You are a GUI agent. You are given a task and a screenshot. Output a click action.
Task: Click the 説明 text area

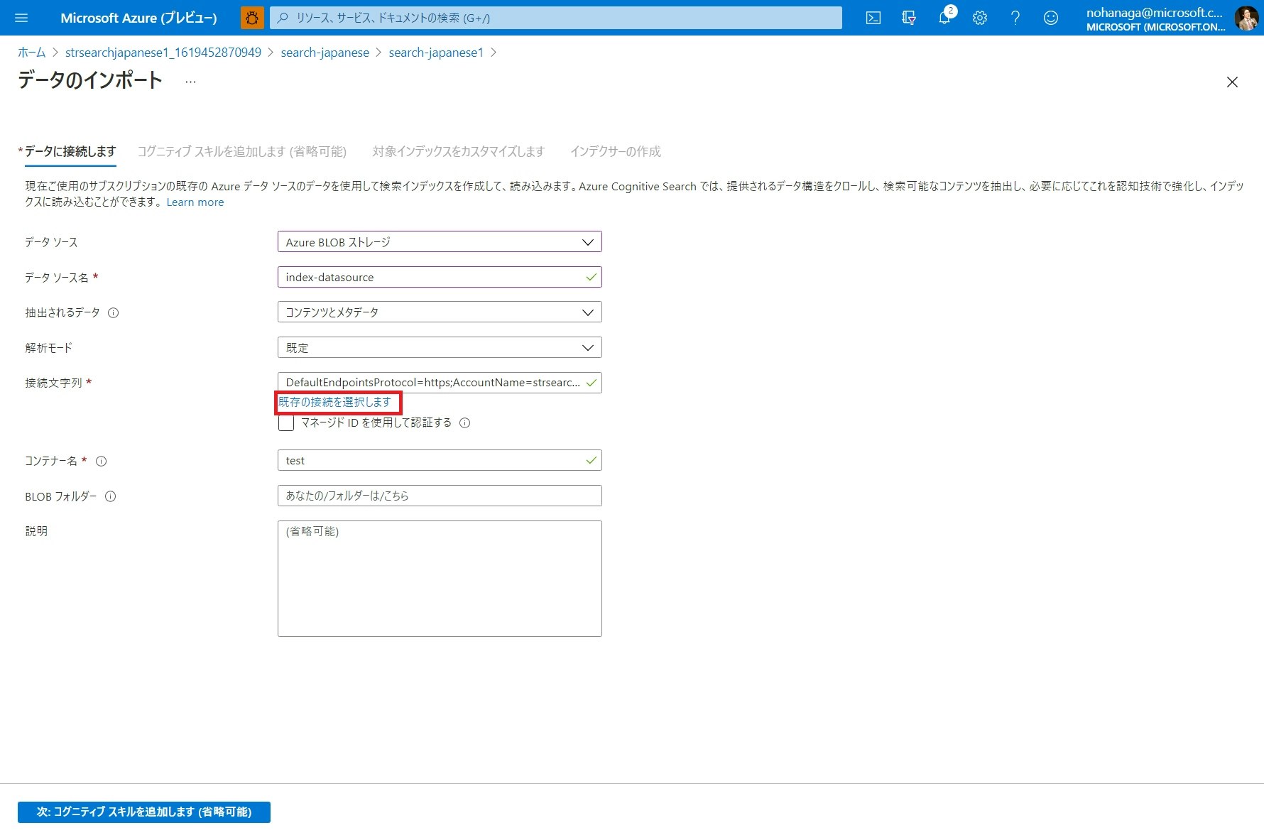point(440,579)
